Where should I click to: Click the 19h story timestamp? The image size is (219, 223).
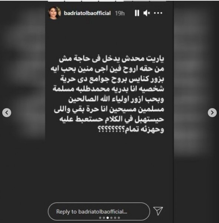(x=120, y=13)
